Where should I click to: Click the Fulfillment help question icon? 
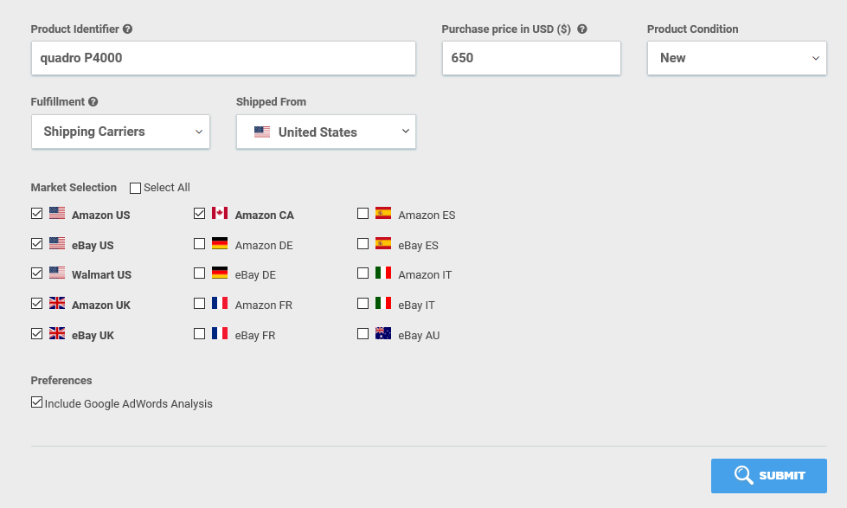93,101
